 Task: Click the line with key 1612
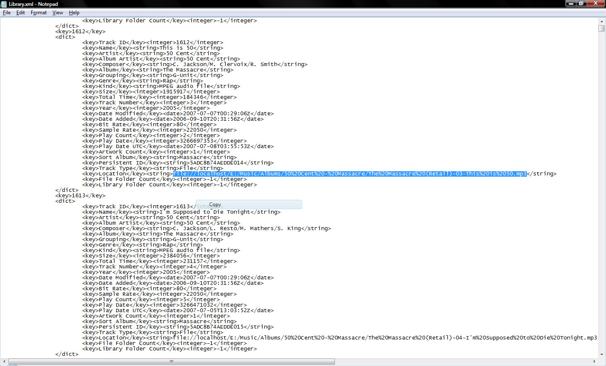click(x=80, y=32)
